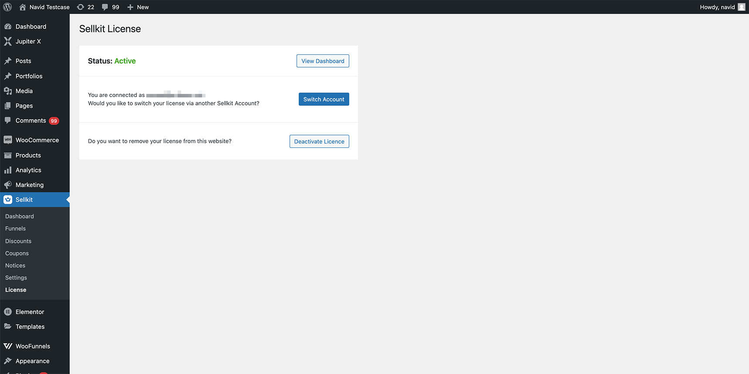Click the home icon beside Navid Testcase
Image resolution: width=749 pixels, height=374 pixels.
click(23, 7)
